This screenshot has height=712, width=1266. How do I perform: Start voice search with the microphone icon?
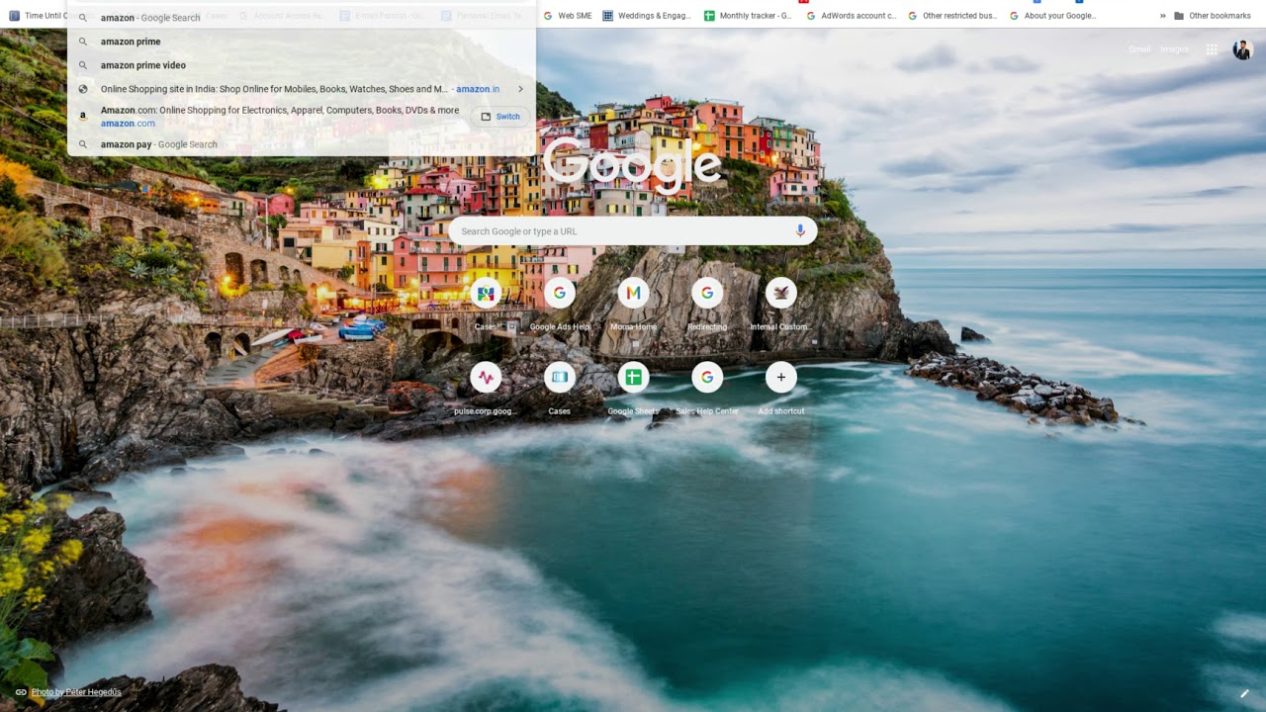pos(800,231)
